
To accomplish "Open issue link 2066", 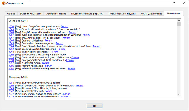I will pyautogui.click(x=11, y=40).
